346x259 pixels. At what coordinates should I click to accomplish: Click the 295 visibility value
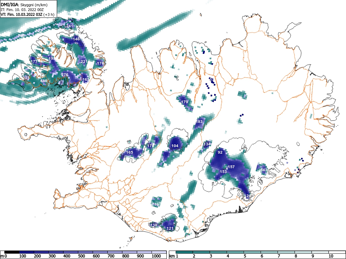[x=26, y=78]
